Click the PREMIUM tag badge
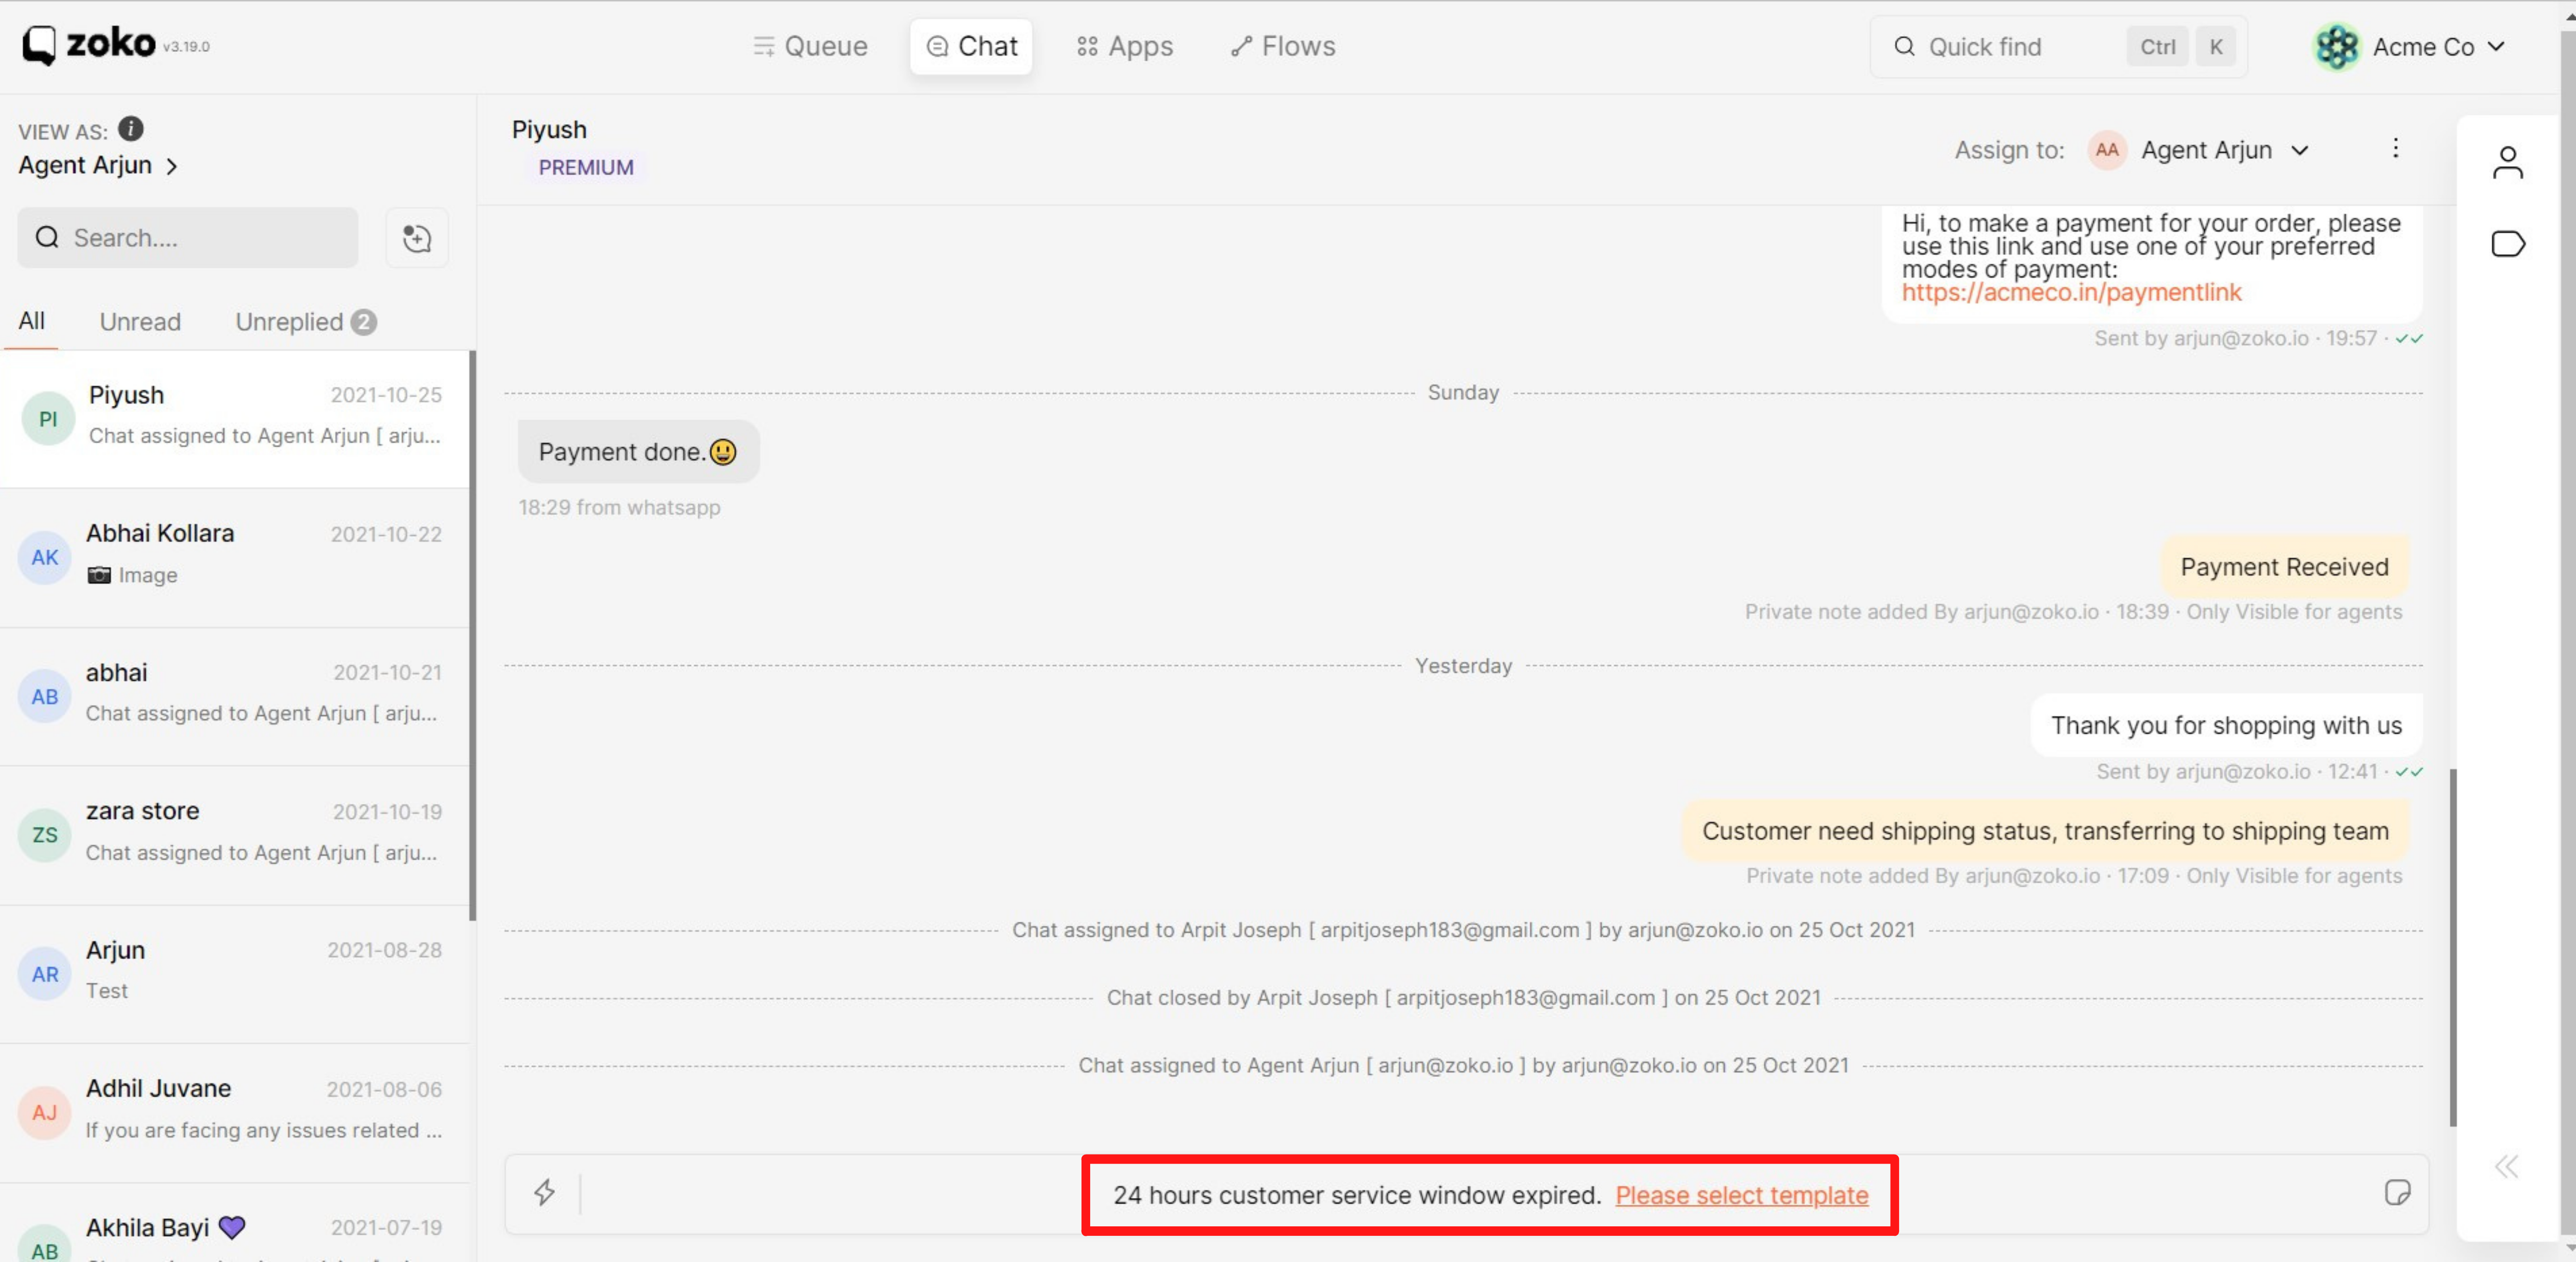Screen dimensions: 2576x1262 point(586,167)
